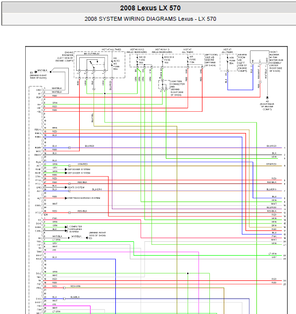Click the SEATS SYSTEM reference arrow
Image resolution: width=296 pixels, height=314 pixels.
click(66, 187)
